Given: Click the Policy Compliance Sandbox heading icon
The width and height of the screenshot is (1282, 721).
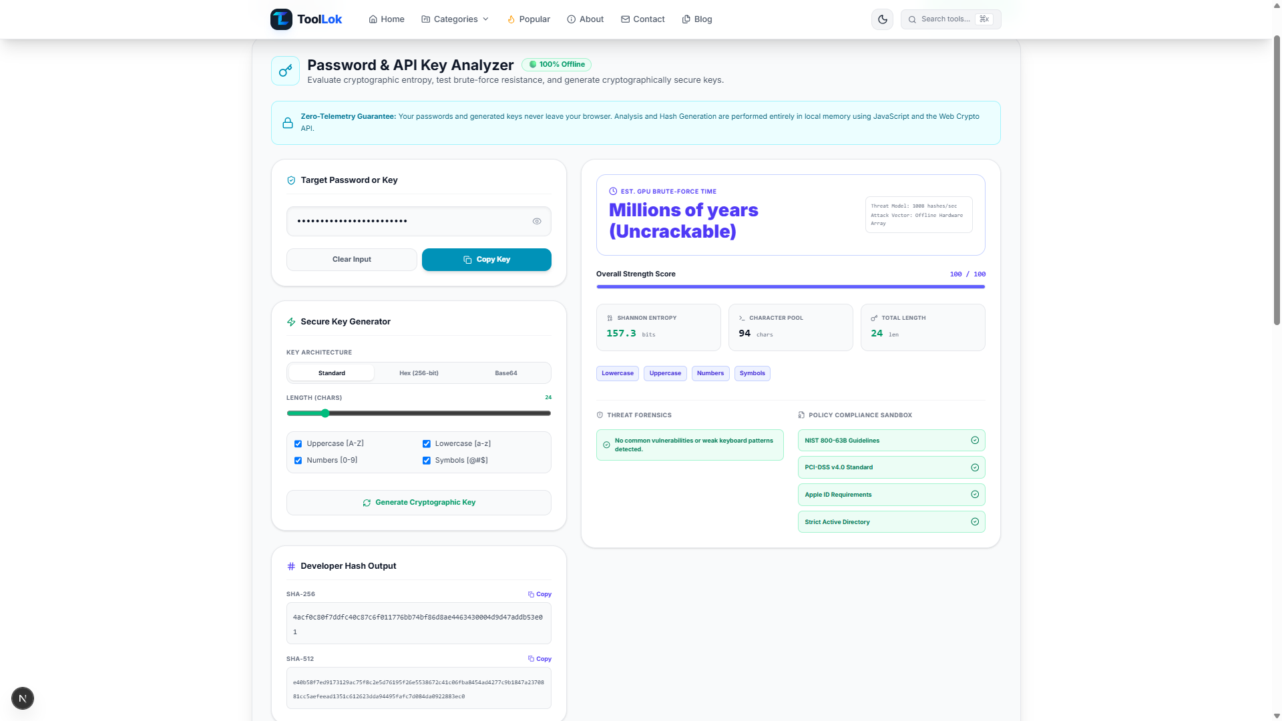Looking at the screenshot, I should (801, 415).
